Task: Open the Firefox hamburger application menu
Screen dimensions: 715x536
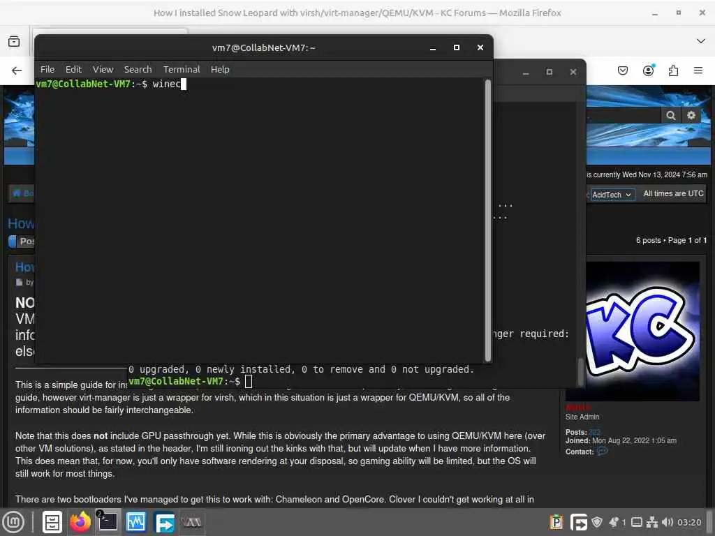Action: 698,70
